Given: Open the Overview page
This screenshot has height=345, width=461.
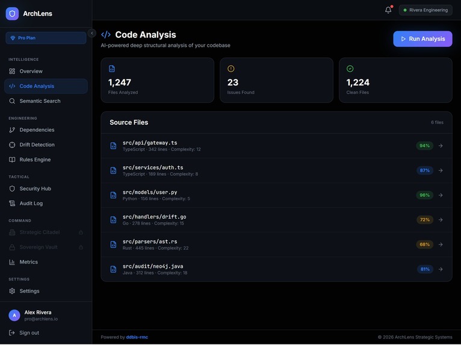Looking at the screenshot, I should 46,71.
